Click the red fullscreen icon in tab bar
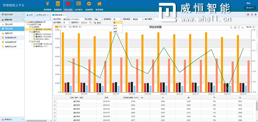The height and width of the screenshot is (122, 258). (x=248, y=14)
